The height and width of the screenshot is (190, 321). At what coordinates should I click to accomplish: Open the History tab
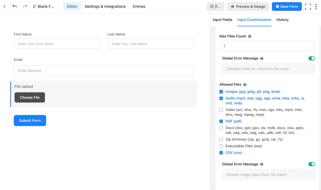[282, 20]
